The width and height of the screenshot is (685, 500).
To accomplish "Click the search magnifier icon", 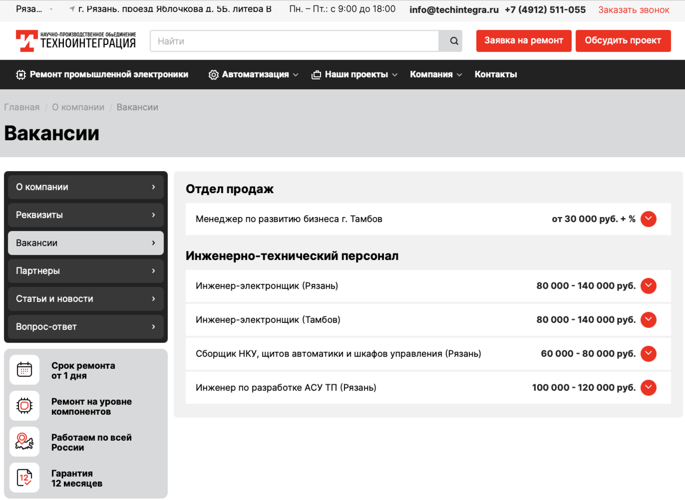I will tap(454, 41).
